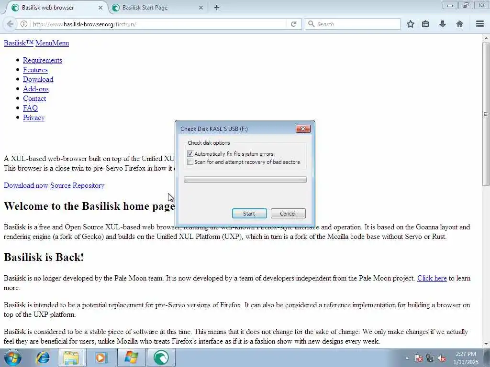Open network status tray icon
Screen dimensions: 490x367
tap(430, 358)
